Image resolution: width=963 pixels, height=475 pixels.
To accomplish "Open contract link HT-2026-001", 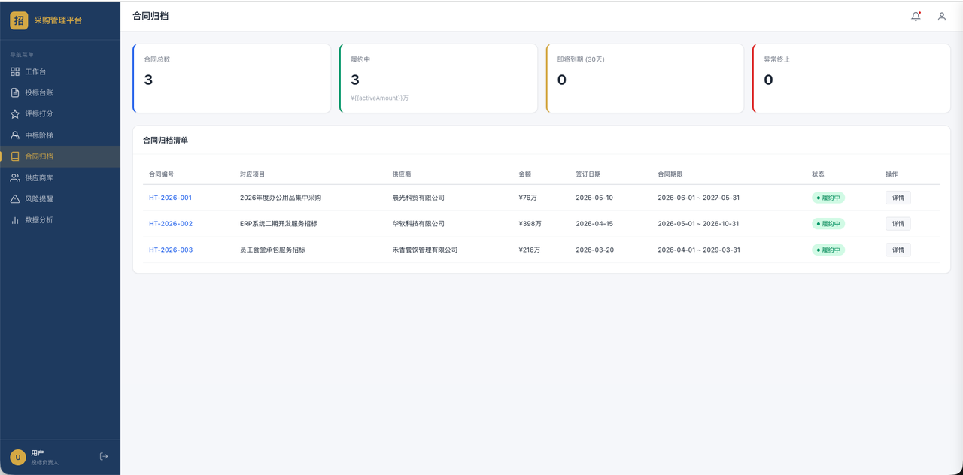I will point(170,198).
